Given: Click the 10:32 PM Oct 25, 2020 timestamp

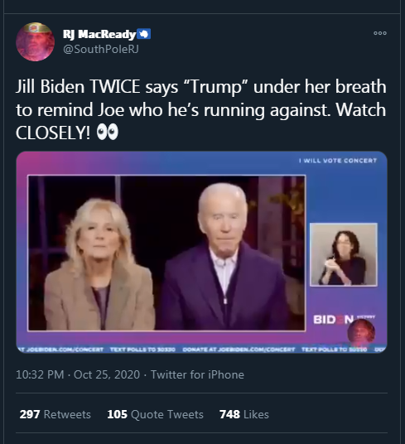Looking at the screenshot, I should click(78, 374).
